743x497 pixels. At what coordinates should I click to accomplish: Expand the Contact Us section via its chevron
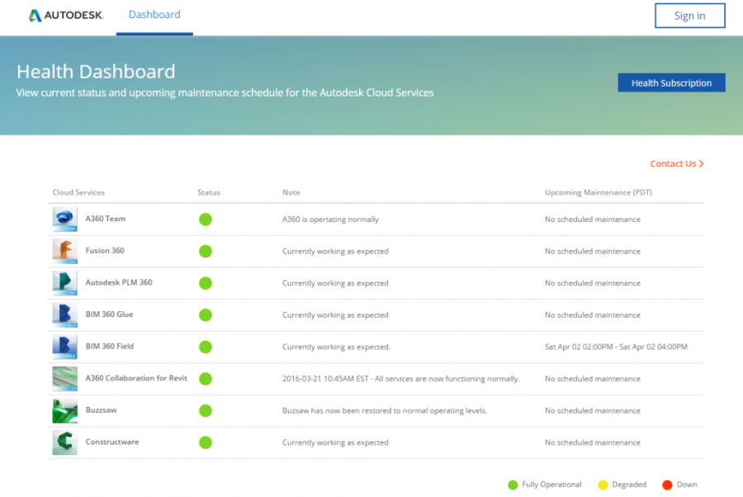pyautogui.click(x=703, y=163)
